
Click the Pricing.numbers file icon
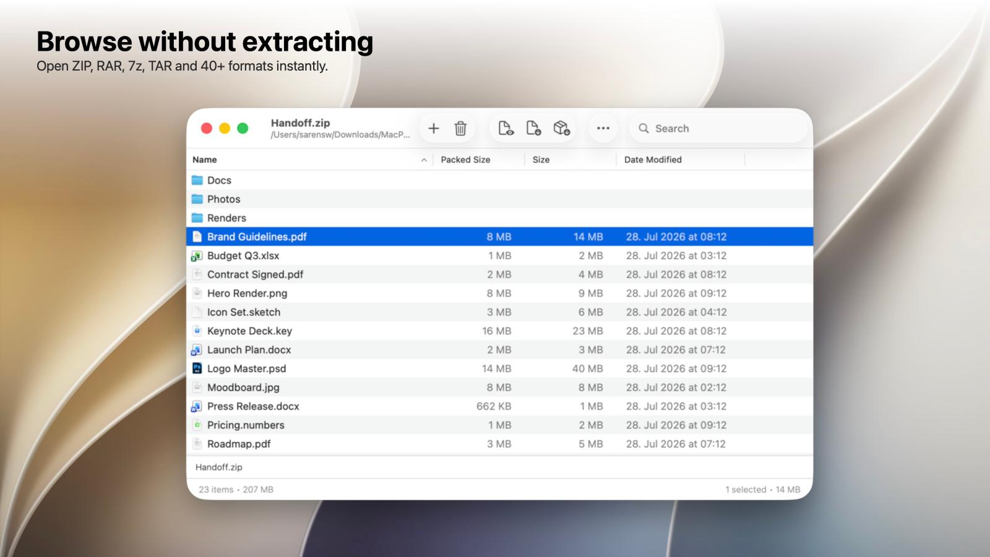(197, 425)
